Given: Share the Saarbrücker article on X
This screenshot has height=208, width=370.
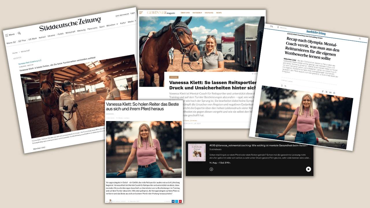Looking at the screenshot, I should (326, 92).
